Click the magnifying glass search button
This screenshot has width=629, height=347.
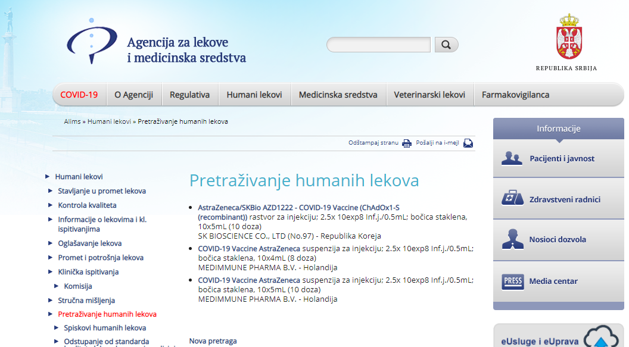point(447,45)
